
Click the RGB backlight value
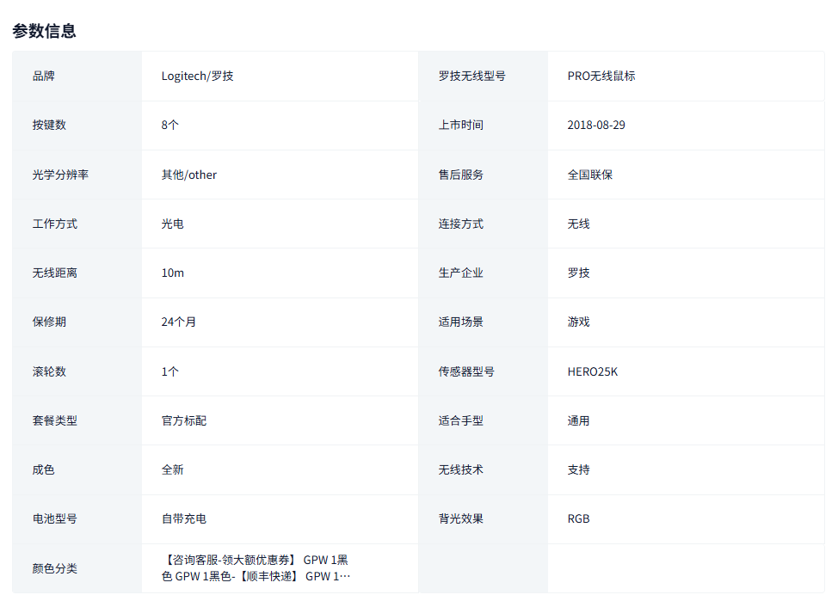click(579, 518)
